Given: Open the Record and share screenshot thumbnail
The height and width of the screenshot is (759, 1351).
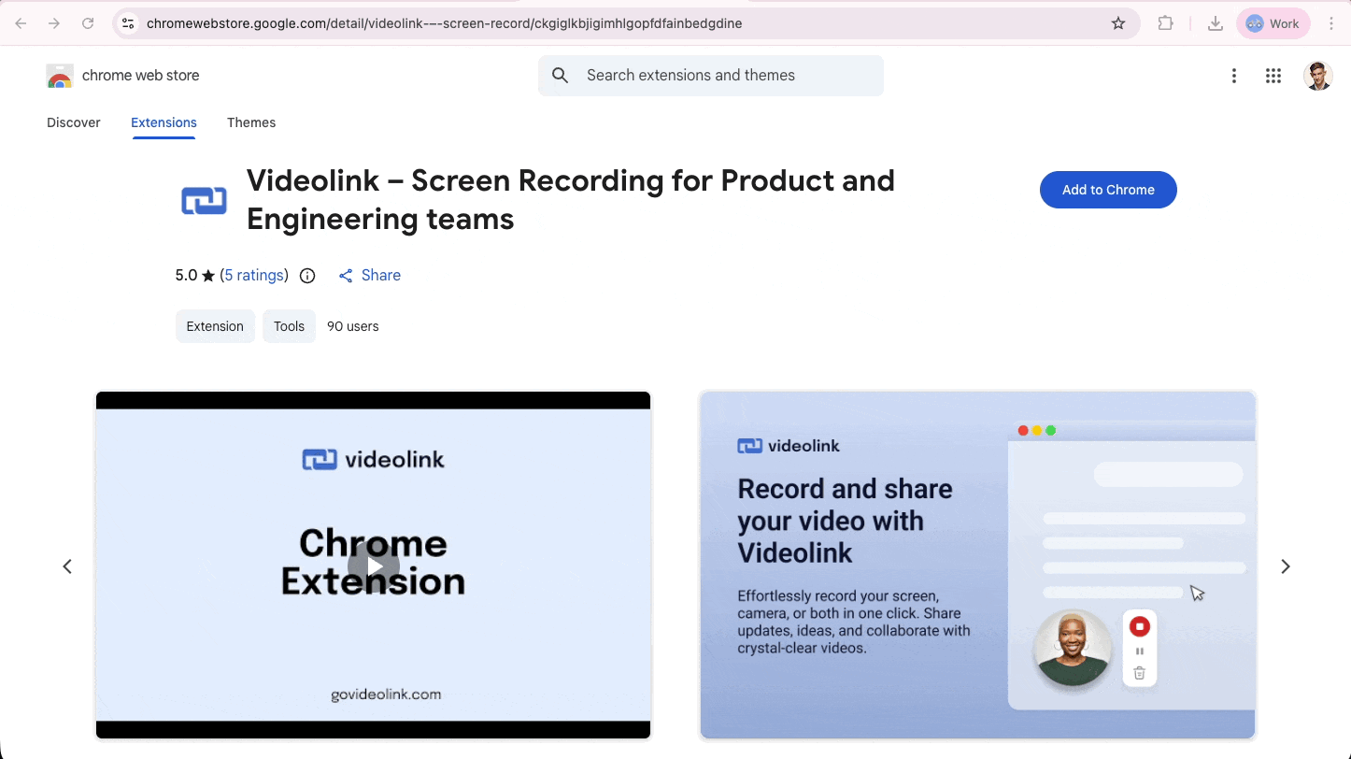Looking at the screenshot, I should [x=977, y=565].
